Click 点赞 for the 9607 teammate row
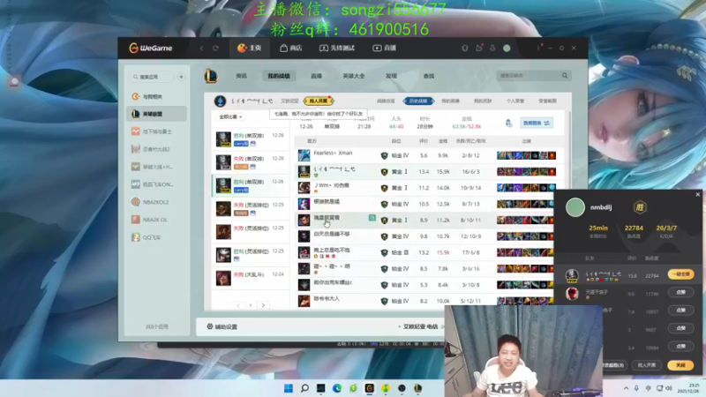This screenshot has width=706, height=397. (x=680, y=328)
